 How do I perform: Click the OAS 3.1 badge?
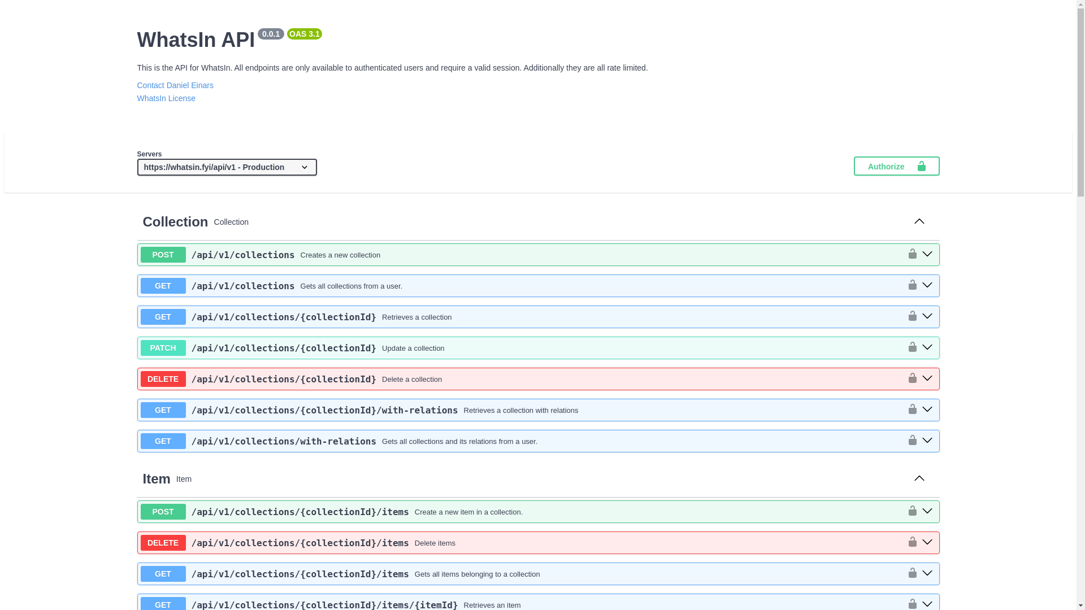click(305, 34)
